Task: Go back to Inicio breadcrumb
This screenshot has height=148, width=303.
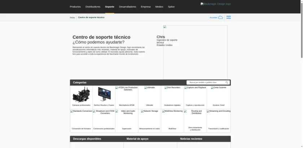Action: [x=72, y=18]
